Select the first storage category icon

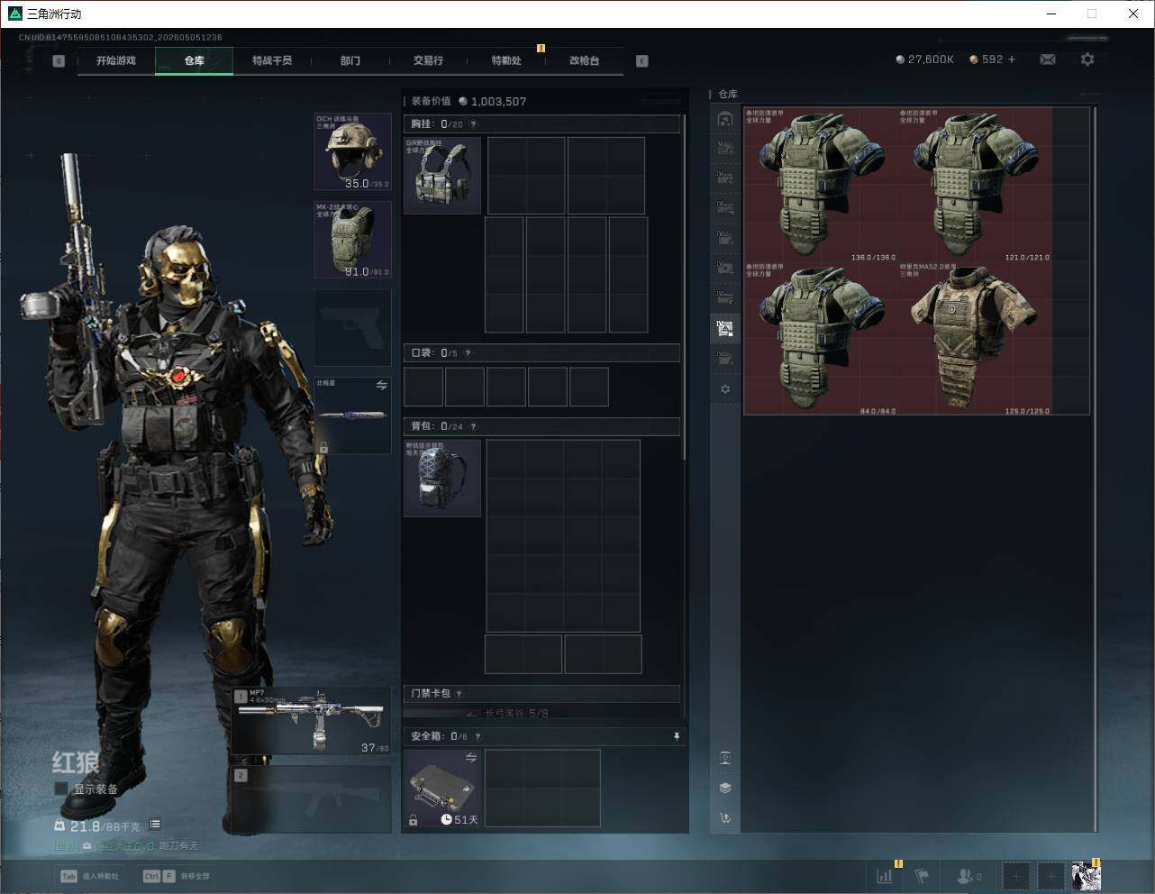725,119
